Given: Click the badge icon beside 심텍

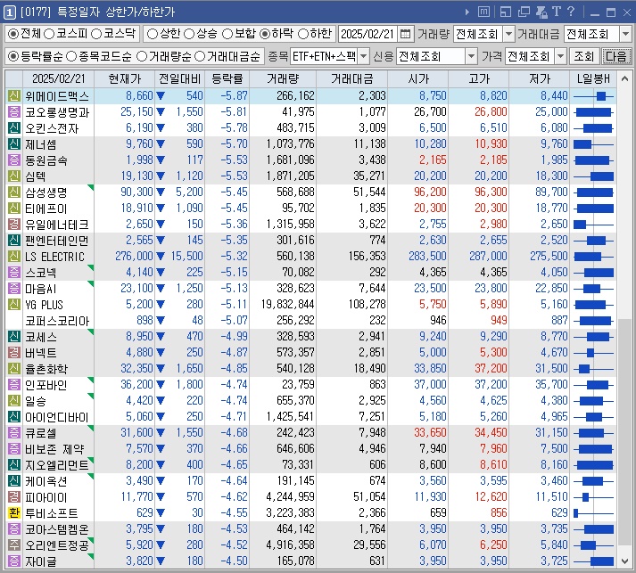Looking at the screenshot, I should click(13, 176).
